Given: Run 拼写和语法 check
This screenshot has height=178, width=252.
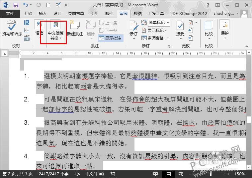Looking at the screenshot, I should (x=12, y=28).
